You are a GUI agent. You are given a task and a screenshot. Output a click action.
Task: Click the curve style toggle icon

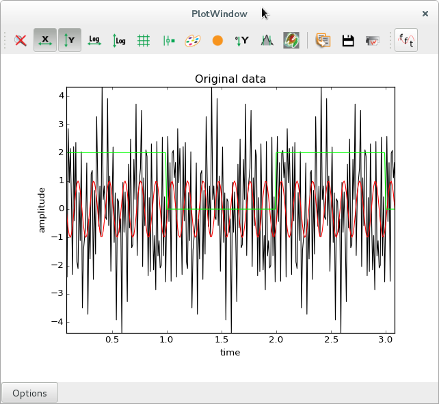(x=168, y=40)
